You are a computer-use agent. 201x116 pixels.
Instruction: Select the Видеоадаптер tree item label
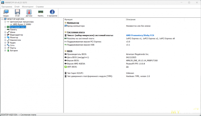click(x=16, y=35)
